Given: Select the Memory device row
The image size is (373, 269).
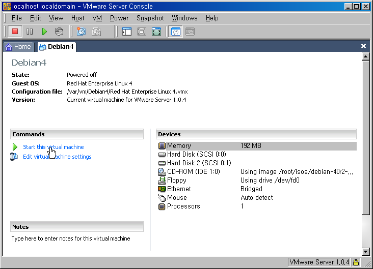Looking at the screenshot, I should click(x=178, y=146).
